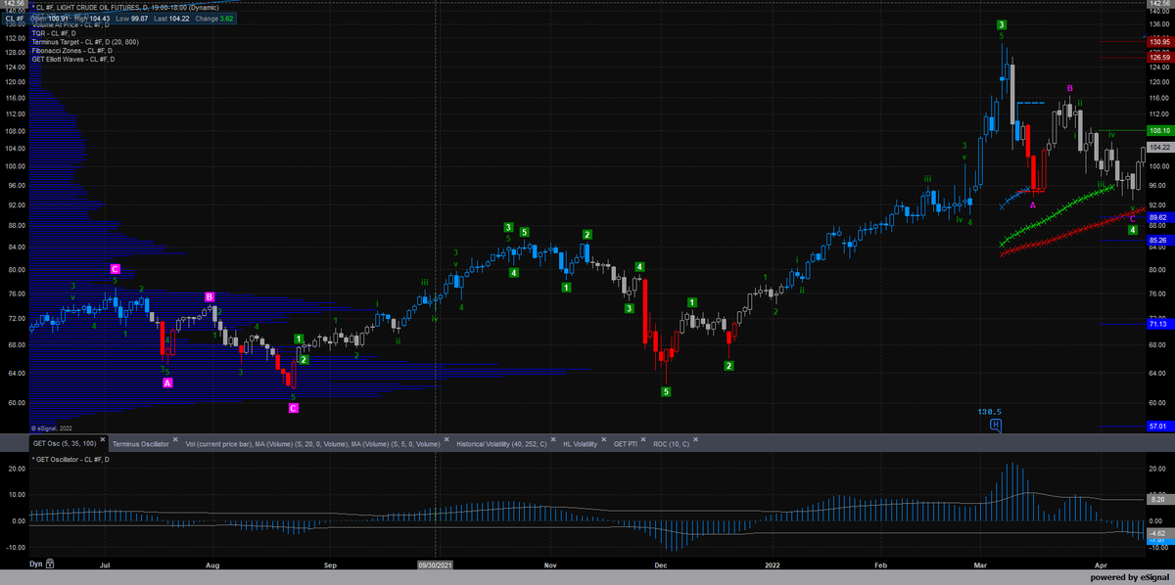The image size is (1175, 585).
Task: Close the GET PTI tab
Action: pos(644,440)
